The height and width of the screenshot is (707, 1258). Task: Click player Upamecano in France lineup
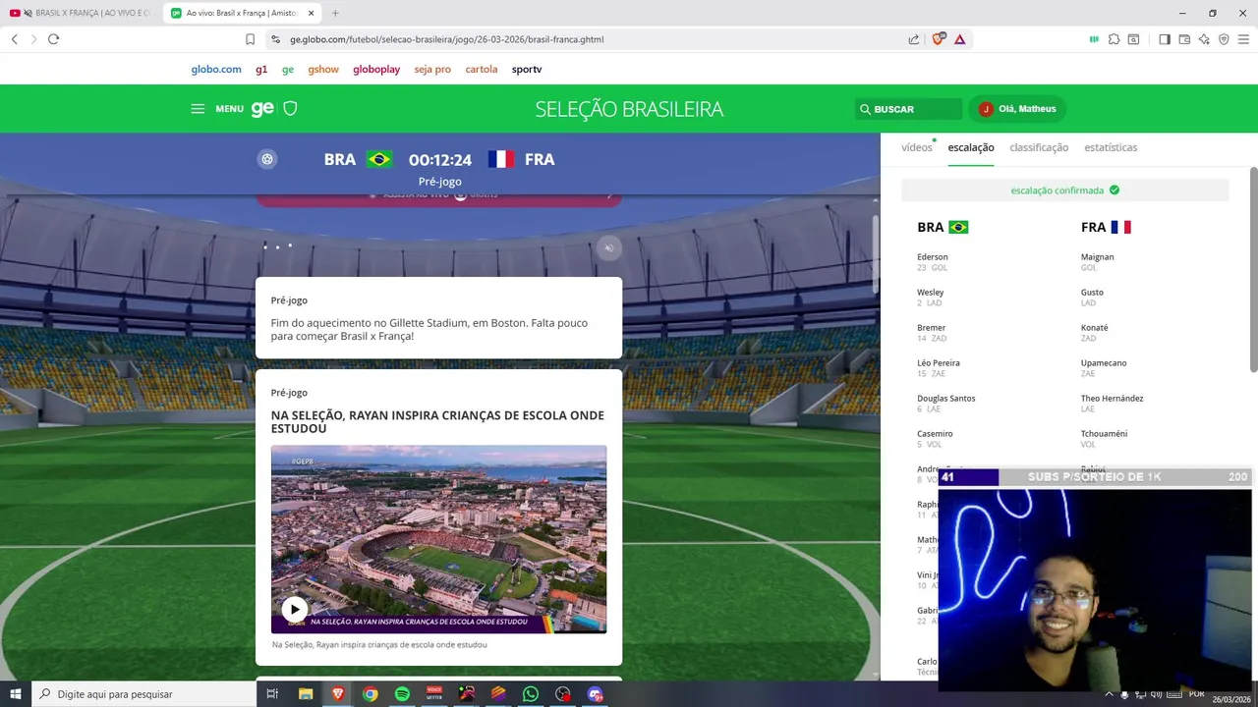[x=1104, y=363]
